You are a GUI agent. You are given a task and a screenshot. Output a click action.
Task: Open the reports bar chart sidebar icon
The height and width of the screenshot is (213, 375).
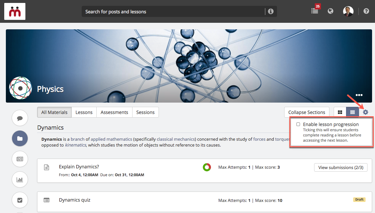[20, 179]
